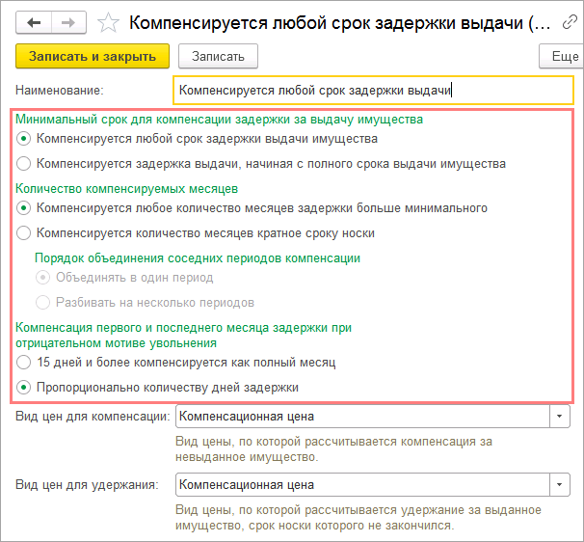Focus the Наименование input field
Image resolution: width=584 pixels, height=542 pixels.
tap(373, 91)
